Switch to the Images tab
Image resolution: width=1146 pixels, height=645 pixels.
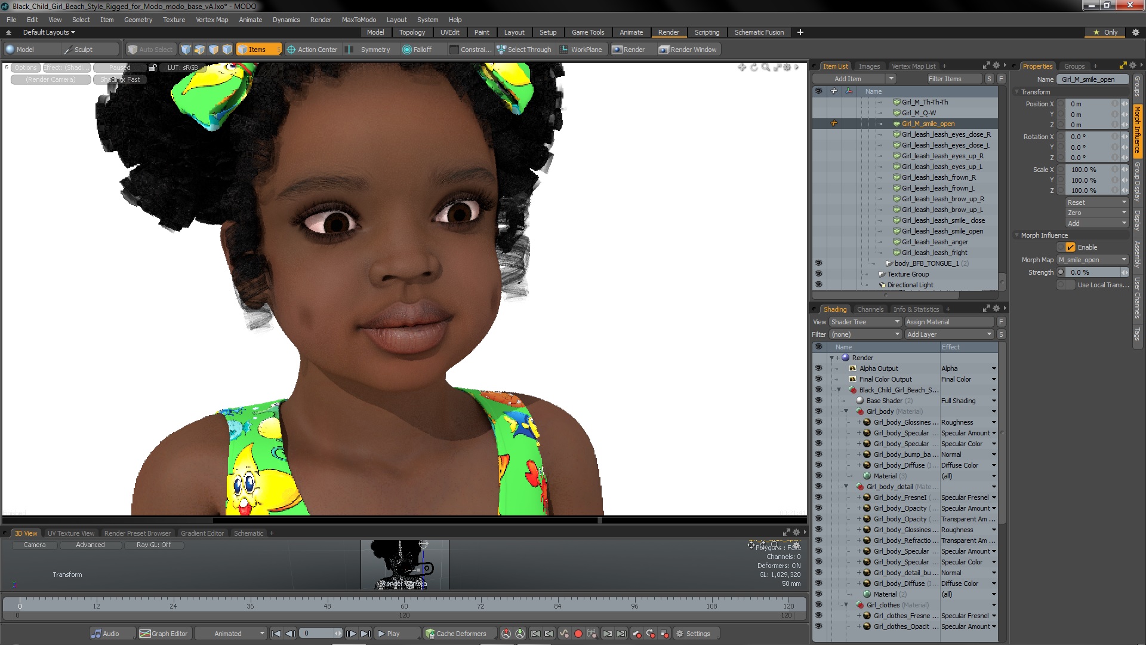click(x=868, y=66)
